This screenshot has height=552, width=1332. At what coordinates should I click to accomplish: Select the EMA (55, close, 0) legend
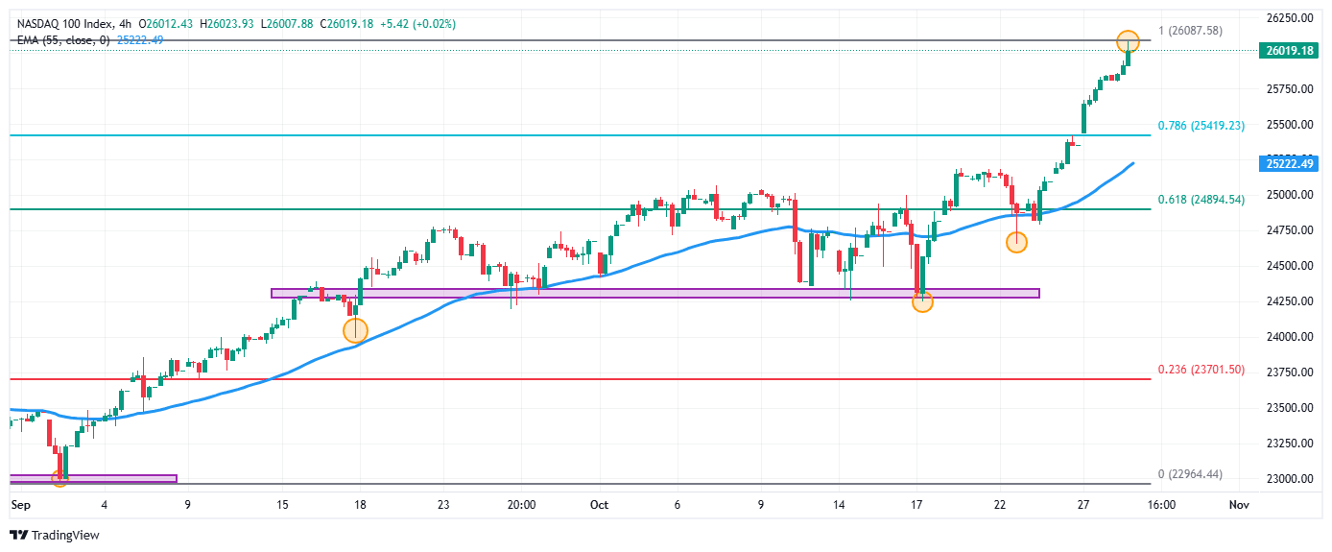point(62,39)
